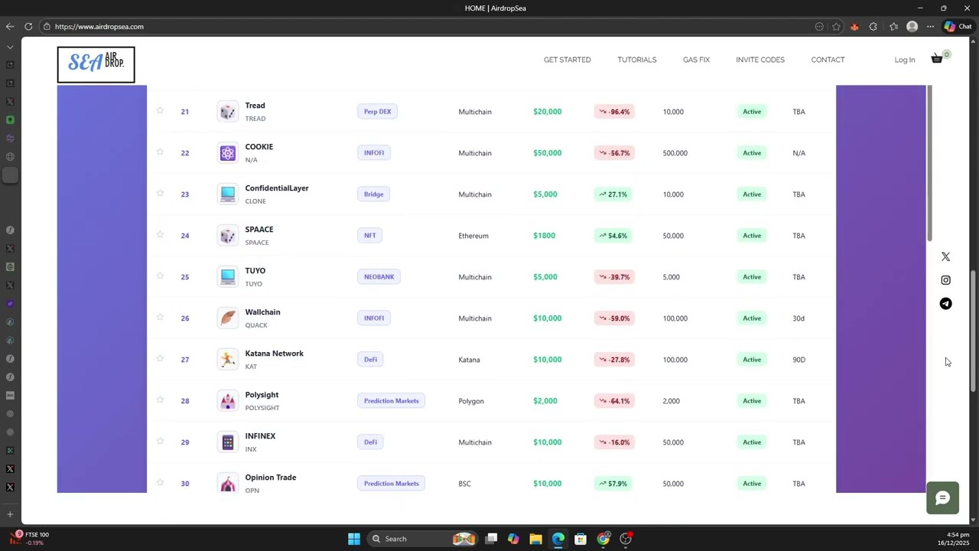Open Windows Start menu

(x=354, y=539)
